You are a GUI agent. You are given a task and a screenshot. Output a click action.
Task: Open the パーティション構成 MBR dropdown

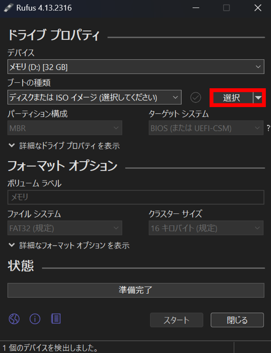[x=65, y=128]
